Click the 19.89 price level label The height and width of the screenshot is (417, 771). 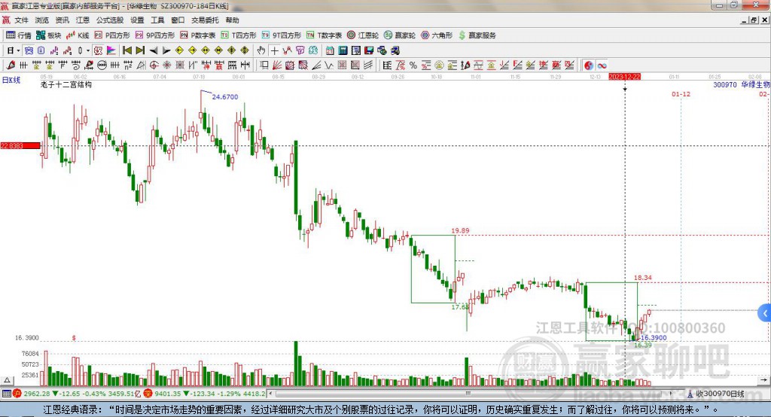(x=460, y=230)
